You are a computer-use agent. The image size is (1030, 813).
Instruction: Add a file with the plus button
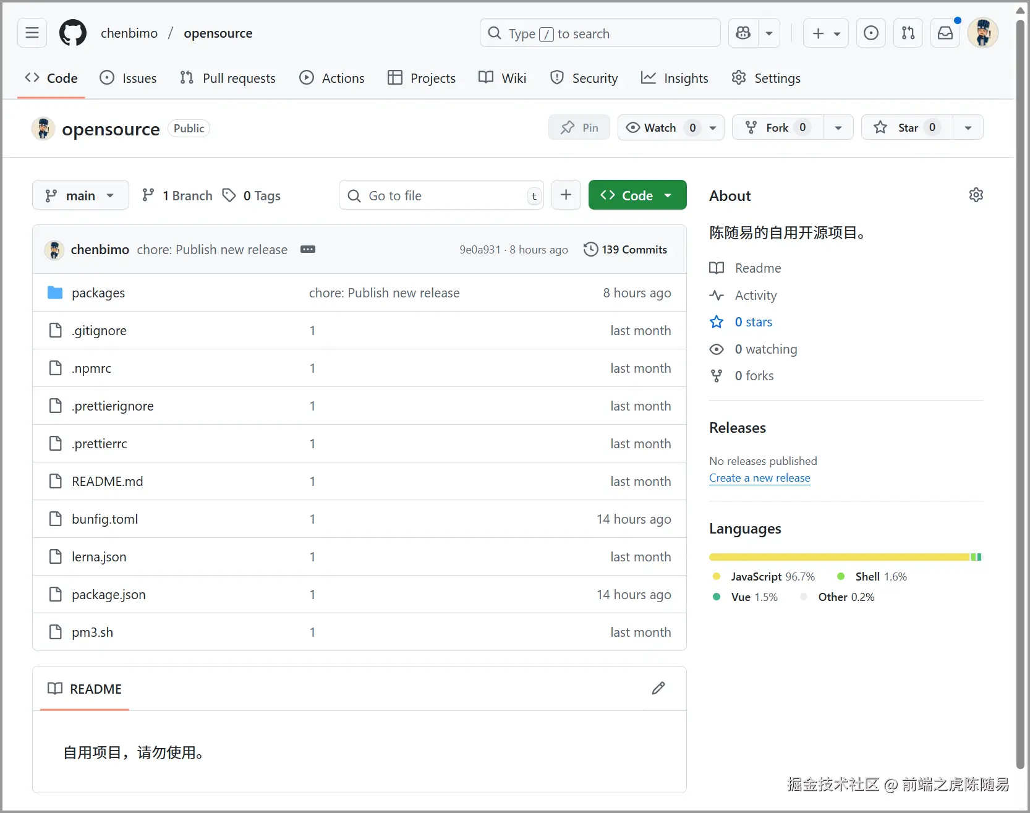pyautogui.click(x=566, y=195)
